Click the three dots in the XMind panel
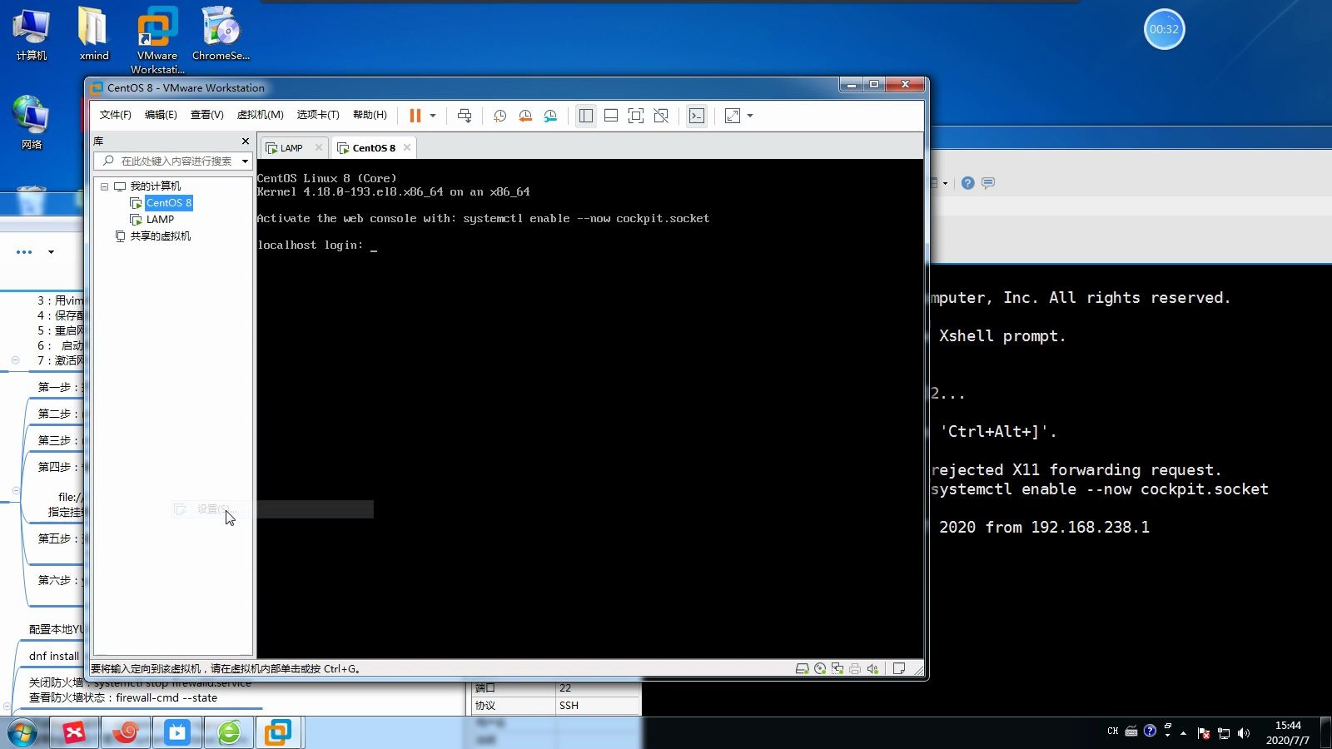 (24, 252)
